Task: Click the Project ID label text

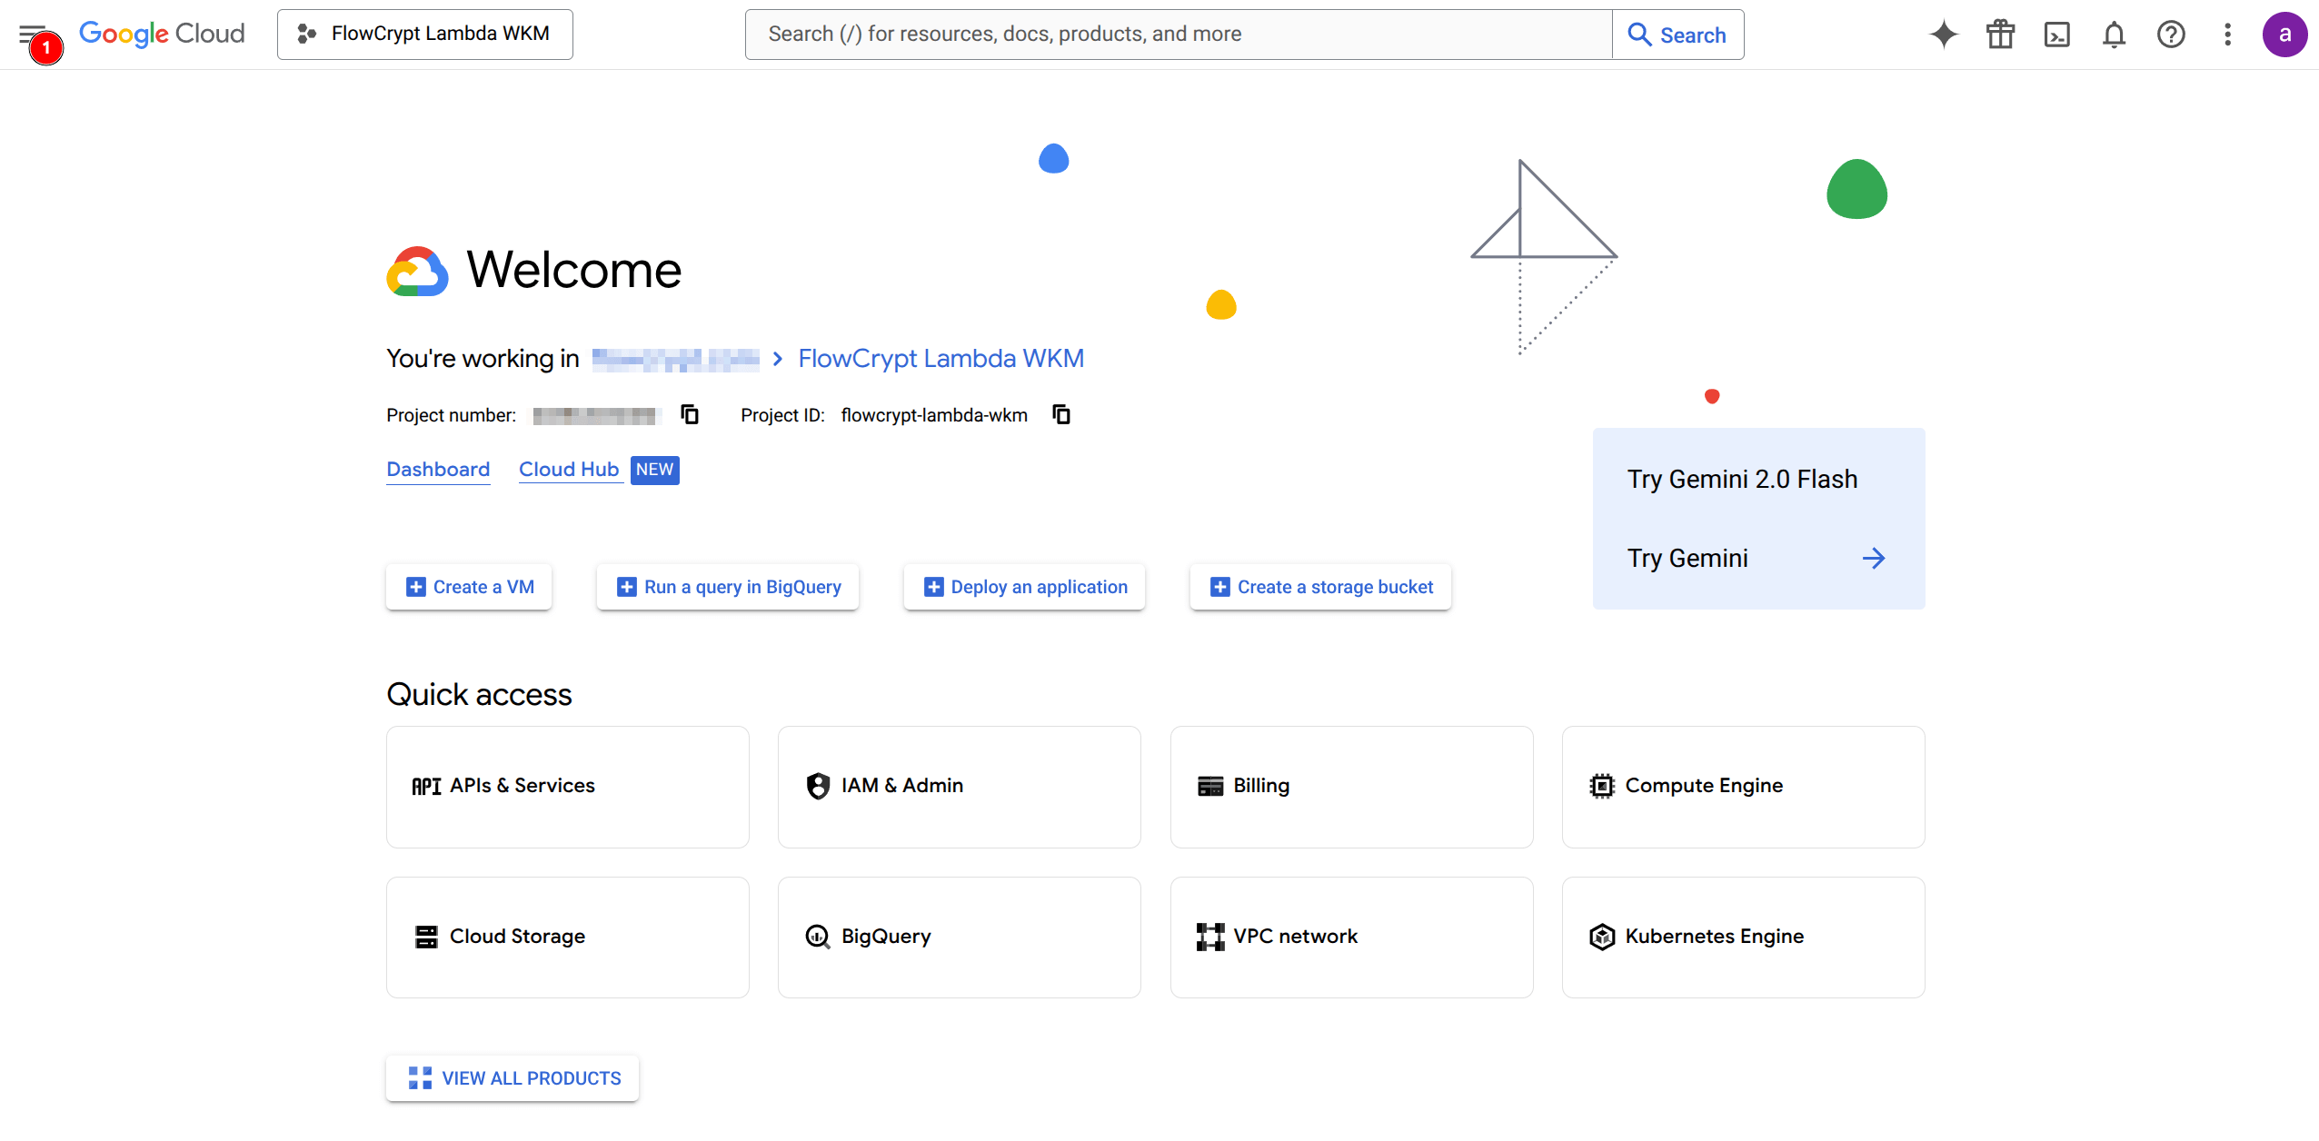Action: (x=782, y=415)
